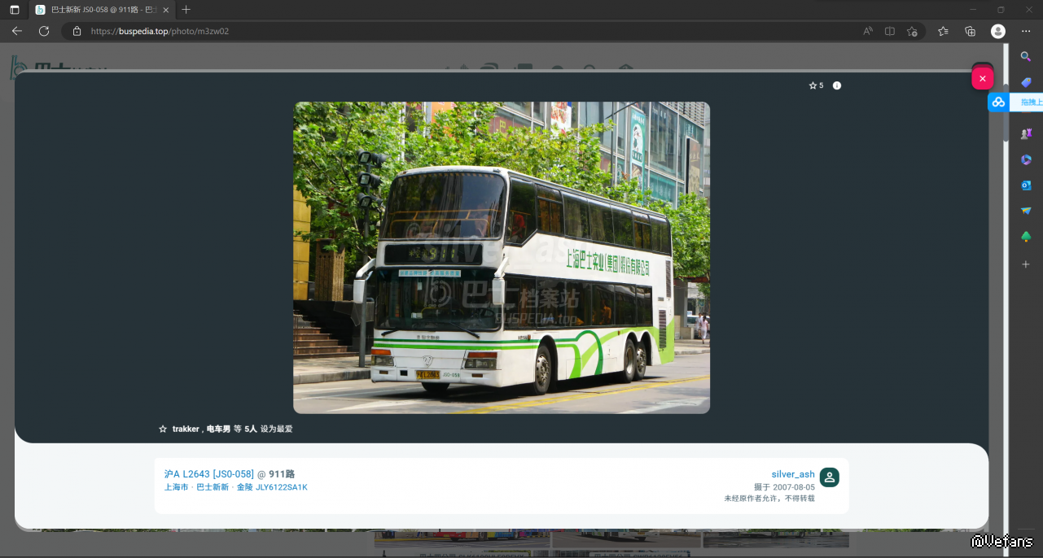
Task: Toggle read aloud in address bar
Action: 868,31
